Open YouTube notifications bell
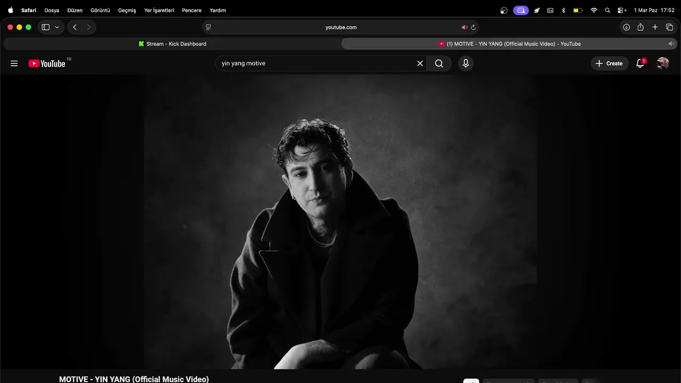The image size is (681, 383). pos(641,63)
